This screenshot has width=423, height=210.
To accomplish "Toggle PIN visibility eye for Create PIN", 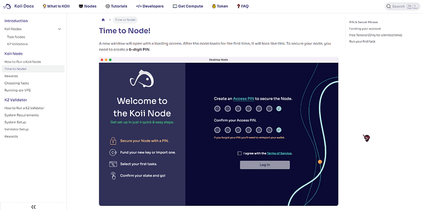I will click(279, 109).
